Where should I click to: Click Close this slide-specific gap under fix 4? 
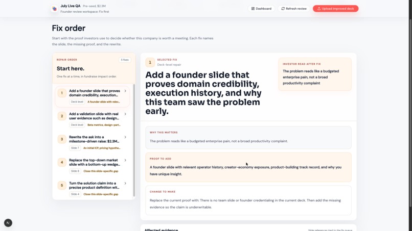101,171
